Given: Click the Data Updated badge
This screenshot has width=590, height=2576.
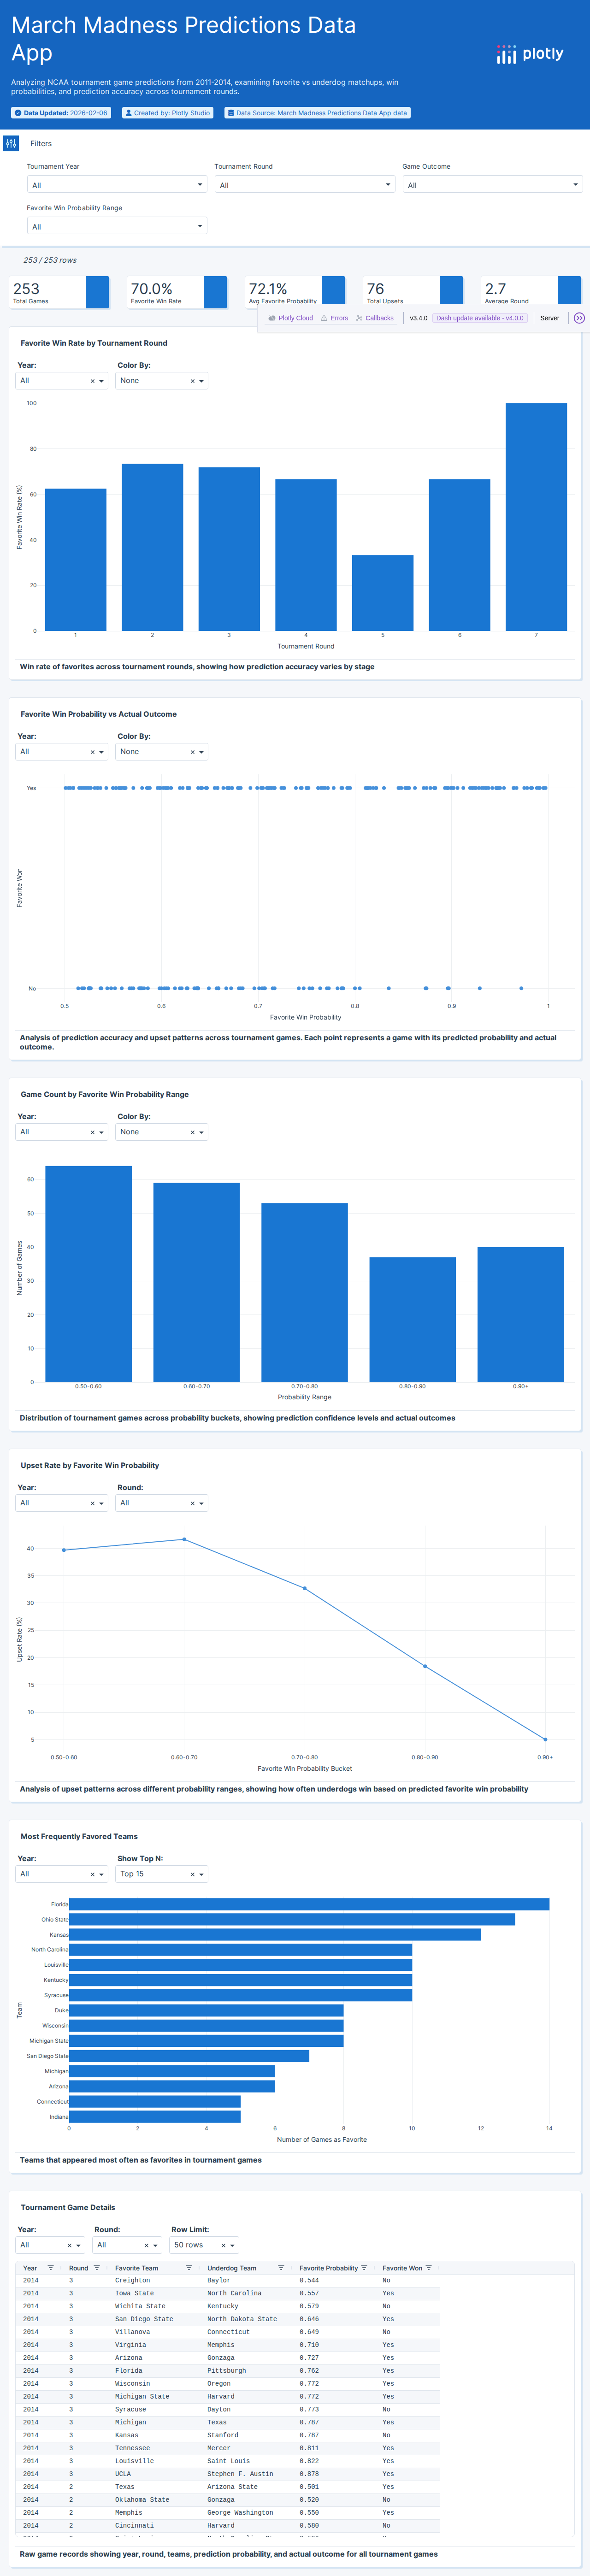Looking at the screenshot, I should [x=61, y=113].
